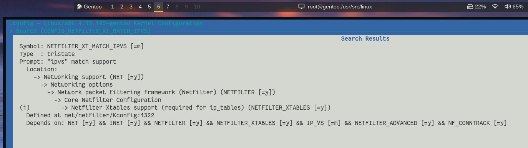Viewport: 528px width, 148px height.
Task: Switch to workspace 4
Action: pos(140,7)
